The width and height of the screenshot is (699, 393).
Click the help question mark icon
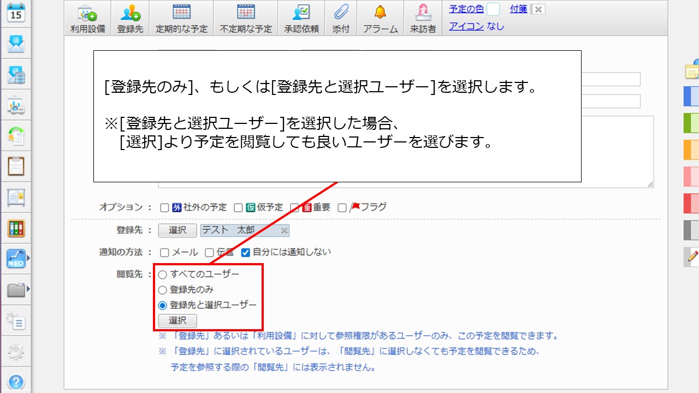tap(16, 381)
